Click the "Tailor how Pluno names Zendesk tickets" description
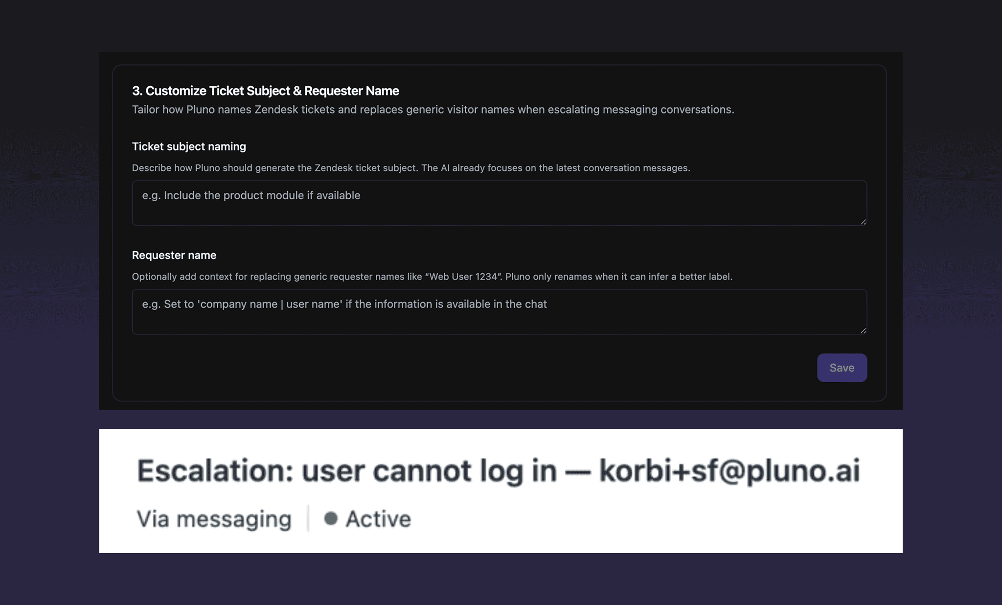Image resolution: width=1002 pixels, height=605 pixels. (x=433, y=110)
